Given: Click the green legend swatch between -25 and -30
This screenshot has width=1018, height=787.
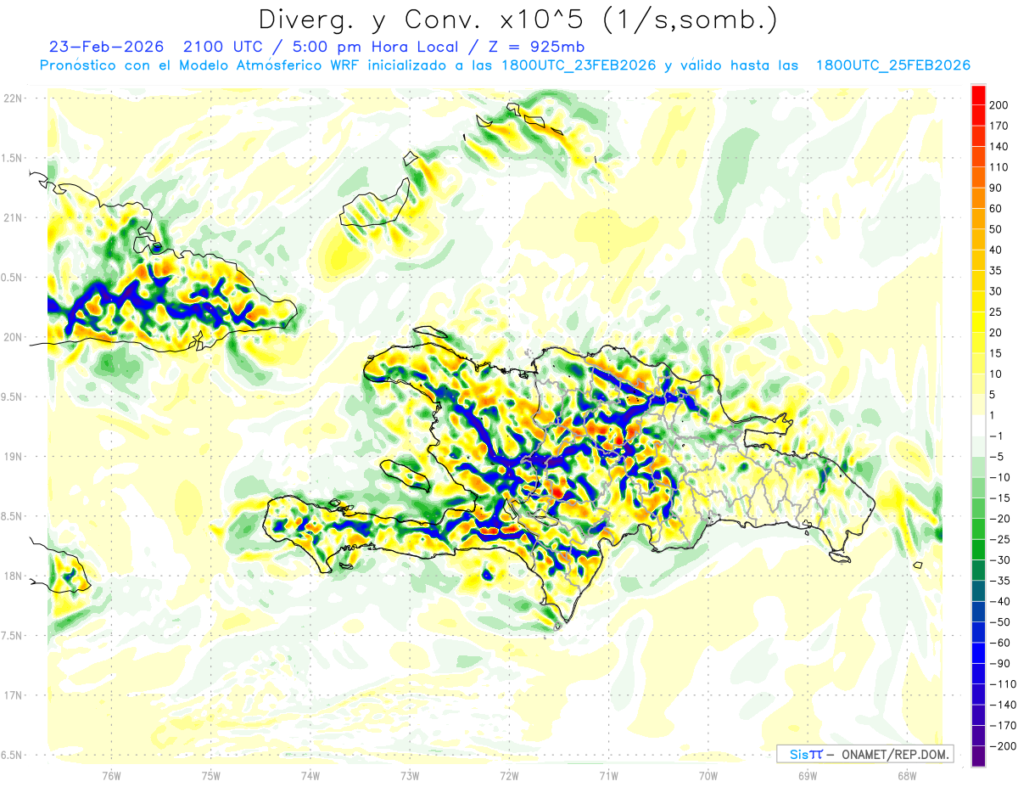Looking at the screenshot, I should point(978,549).
